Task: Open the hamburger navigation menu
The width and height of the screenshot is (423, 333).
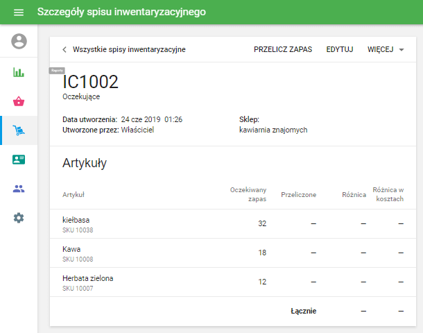Action: (x=19, y=13)
